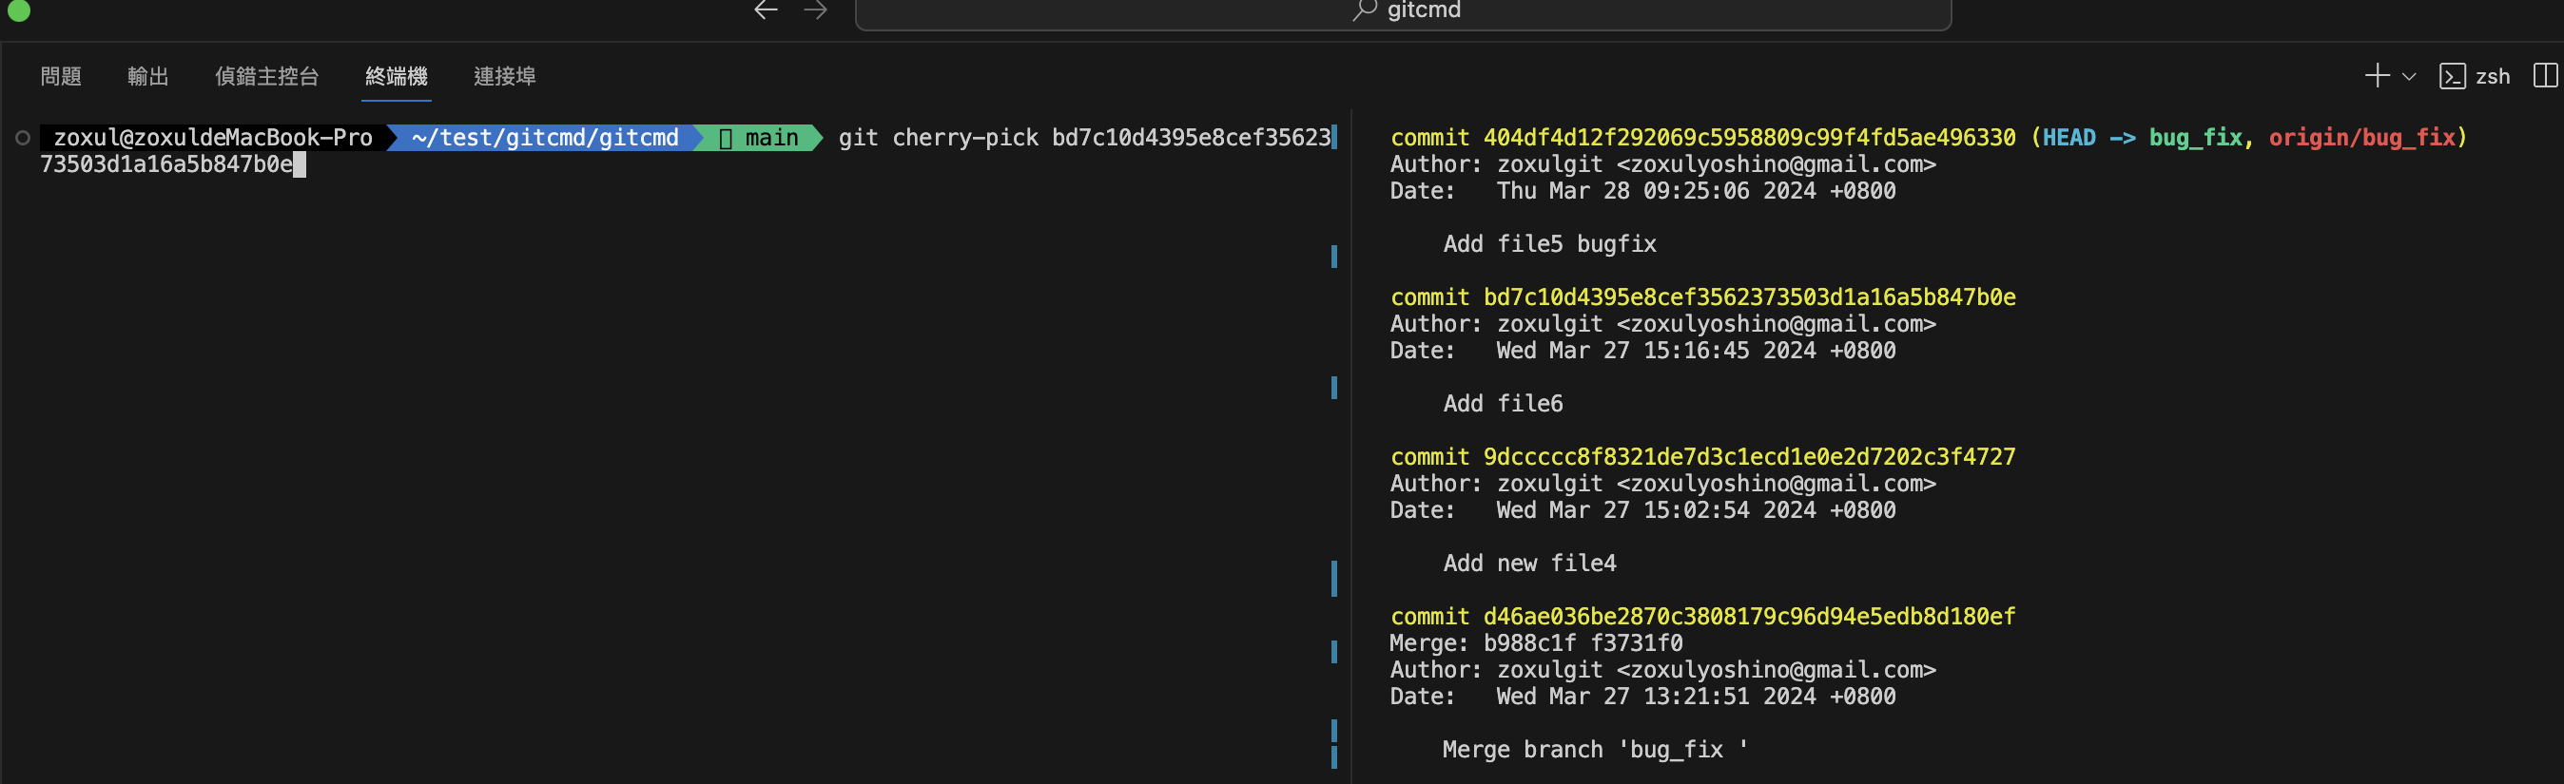Click the command decoration circle beside prompt
2564x784 pixels.
click(x=22, y=137)
